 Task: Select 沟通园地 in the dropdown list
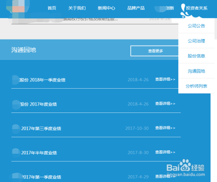196,71
